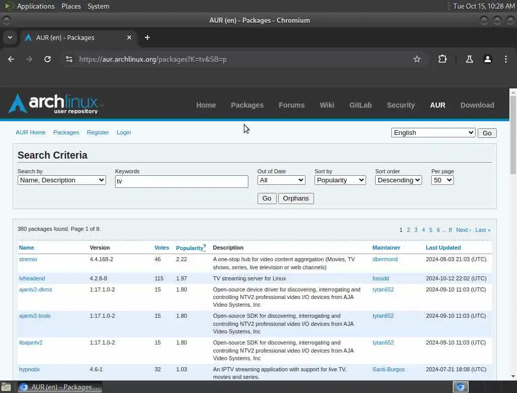Sort by the Maintainer column header
Image resolution: width=517 pixels, height=393 pixels.
pyautogui.click(x=386, y=248)
